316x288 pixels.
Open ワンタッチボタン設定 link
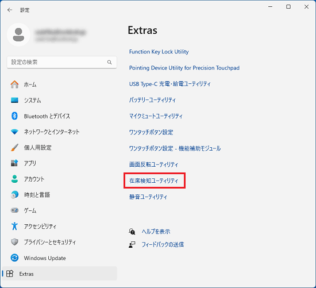151,132
